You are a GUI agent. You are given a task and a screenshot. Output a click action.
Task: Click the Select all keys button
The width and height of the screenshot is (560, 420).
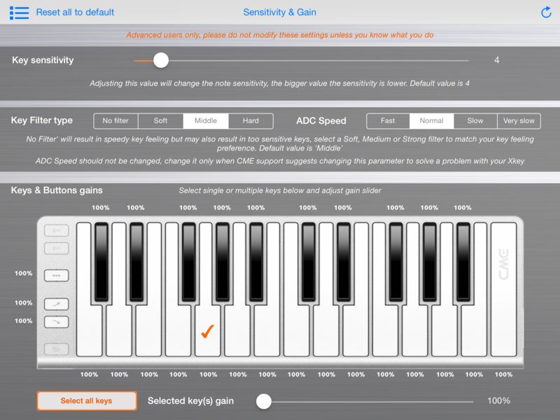point(86,400)
